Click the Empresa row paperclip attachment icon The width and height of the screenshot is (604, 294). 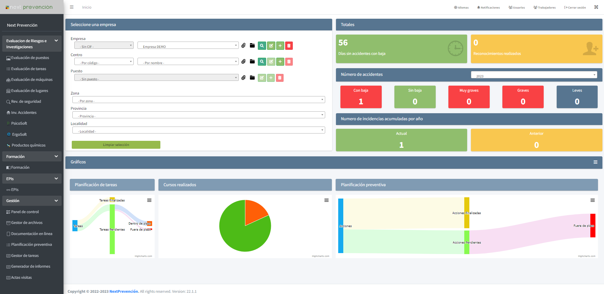(x=244, y=46)
